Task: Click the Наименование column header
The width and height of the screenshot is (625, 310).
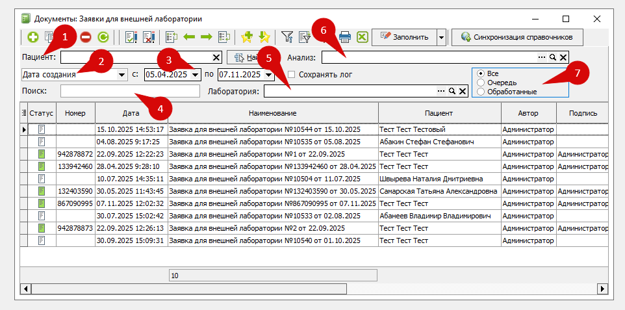Action: pos(272,113)
